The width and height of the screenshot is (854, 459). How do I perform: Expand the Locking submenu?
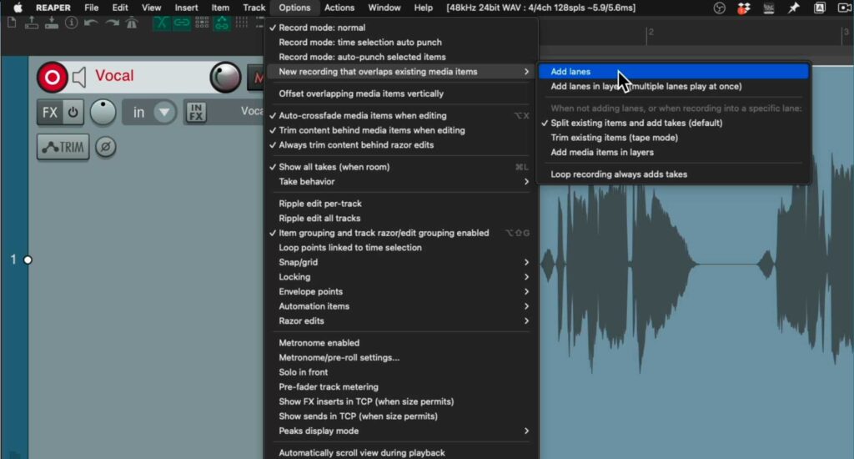click(401, 277)
